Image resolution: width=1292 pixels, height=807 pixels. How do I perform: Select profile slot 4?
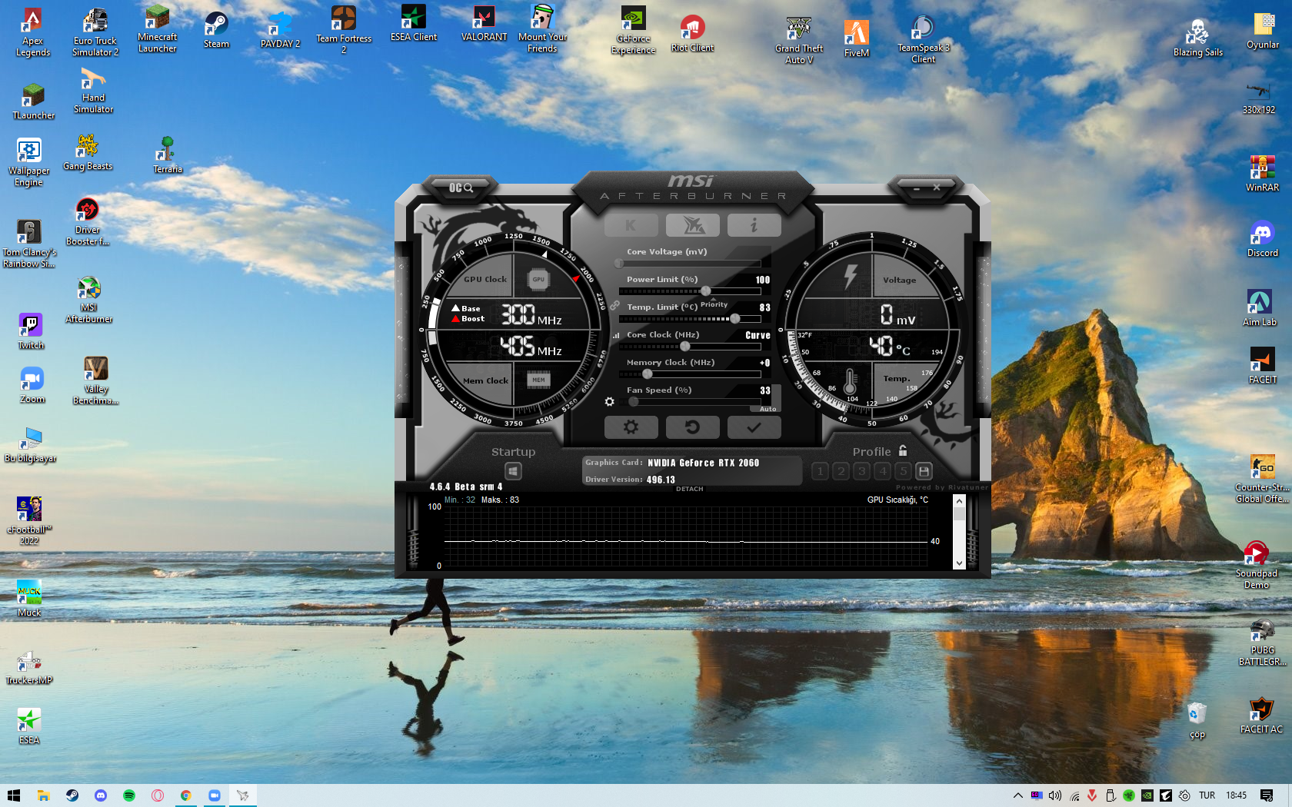coord(882,471)
